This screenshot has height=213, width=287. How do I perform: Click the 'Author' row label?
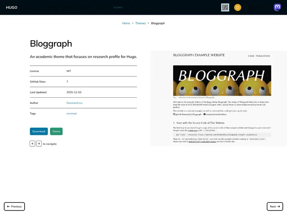point(34,103)
